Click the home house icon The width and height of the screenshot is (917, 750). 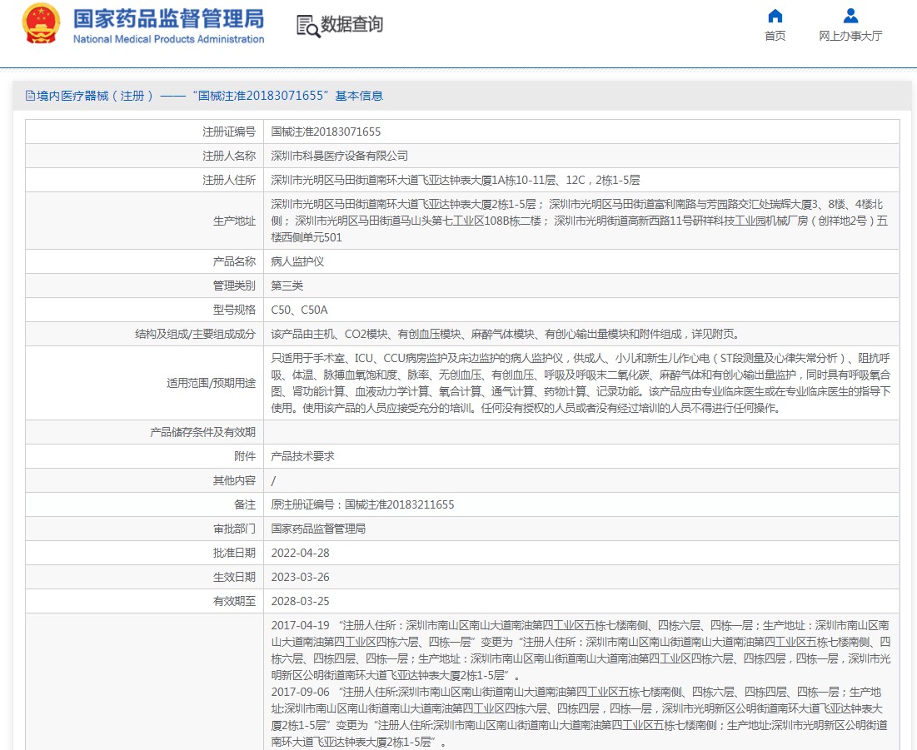(775, 16)
